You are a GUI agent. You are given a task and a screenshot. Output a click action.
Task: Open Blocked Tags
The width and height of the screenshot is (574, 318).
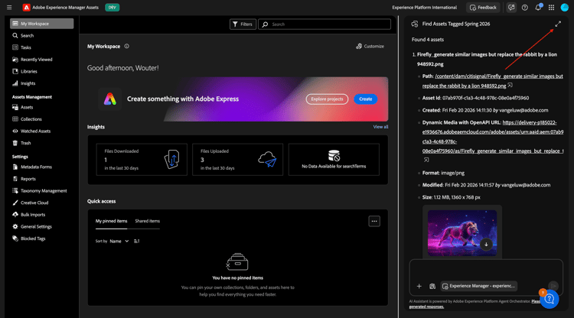[29, 238]
